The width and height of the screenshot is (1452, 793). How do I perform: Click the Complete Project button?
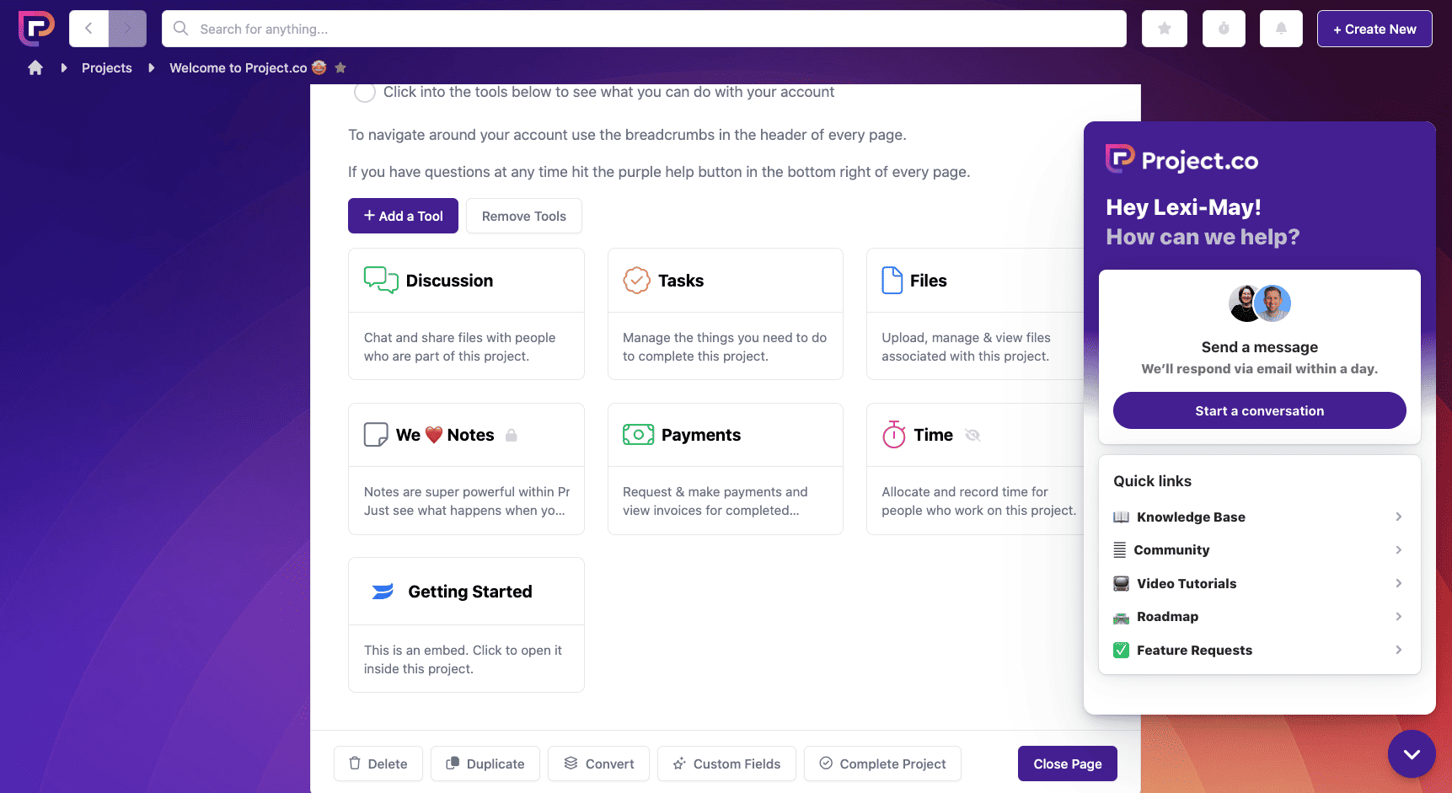click(882, 764)
